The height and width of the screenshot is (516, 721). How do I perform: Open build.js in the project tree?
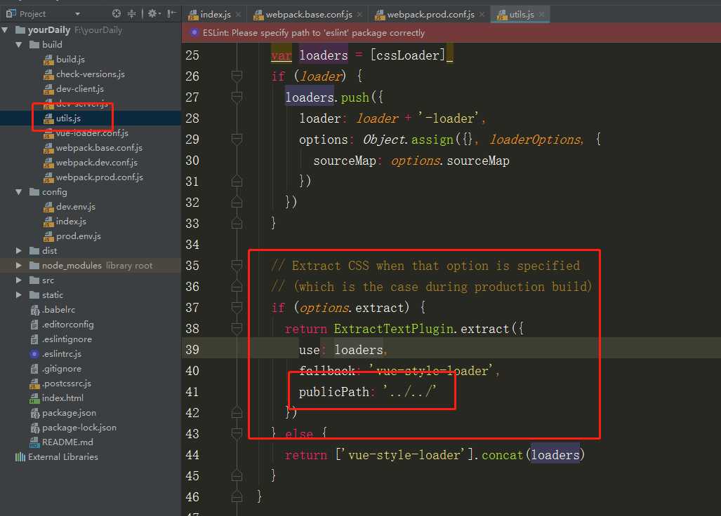(x=70, y=60)
